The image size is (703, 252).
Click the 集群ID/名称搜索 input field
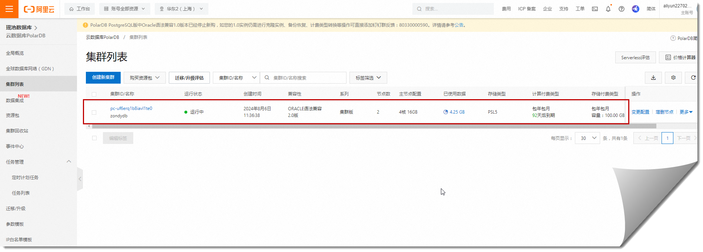(x=307, y=78)
